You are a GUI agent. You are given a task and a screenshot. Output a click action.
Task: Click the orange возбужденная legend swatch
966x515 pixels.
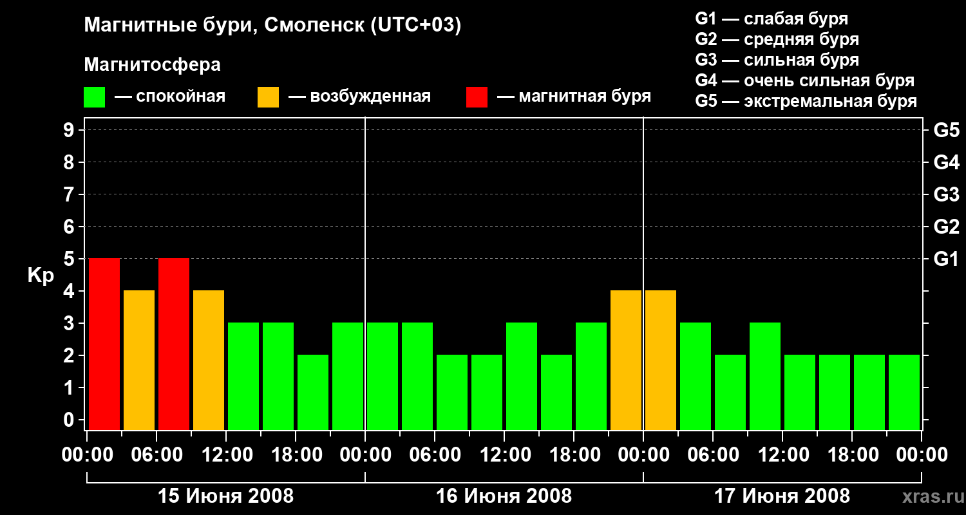coord(268,97)
